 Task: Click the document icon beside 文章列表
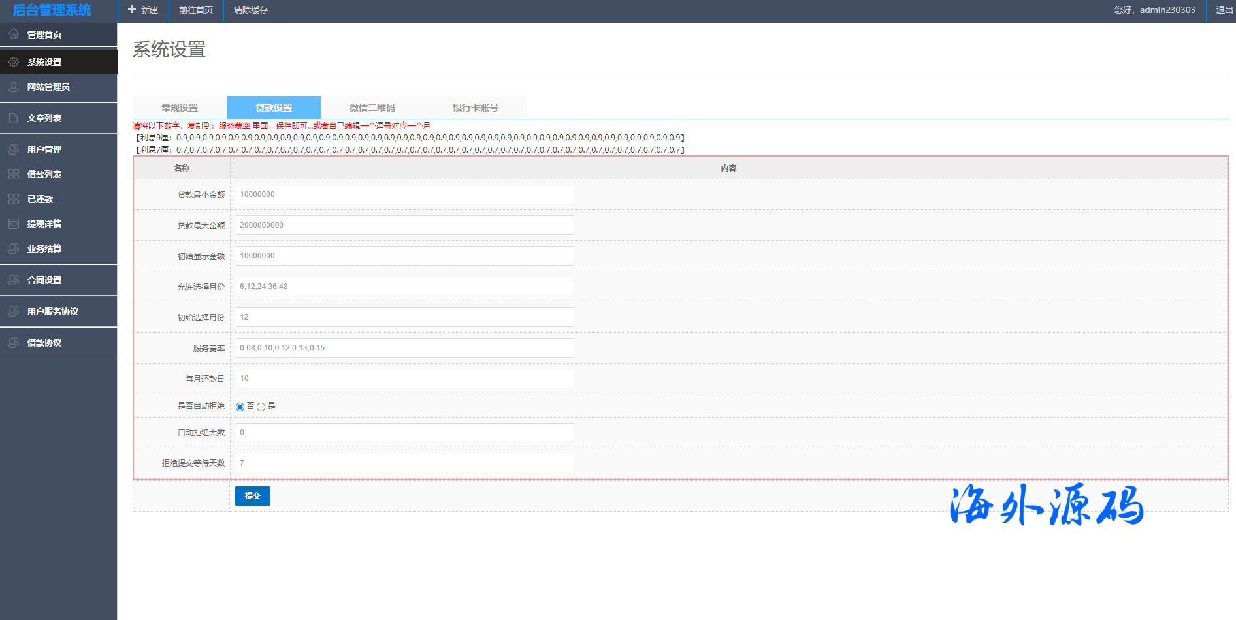pyautogui.click(x=14, y=118)
